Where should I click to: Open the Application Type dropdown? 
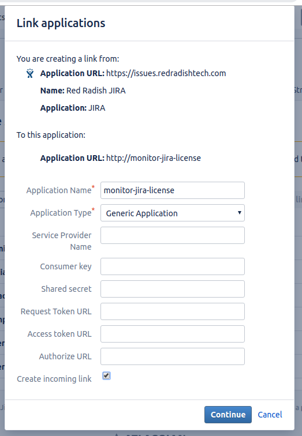pos(173,213)
